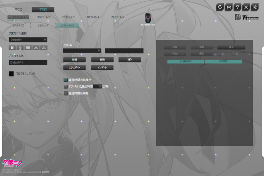The image size is (264, 176).
Task: Click the export profile upload-arrow icon
Action: click(44, 48)
